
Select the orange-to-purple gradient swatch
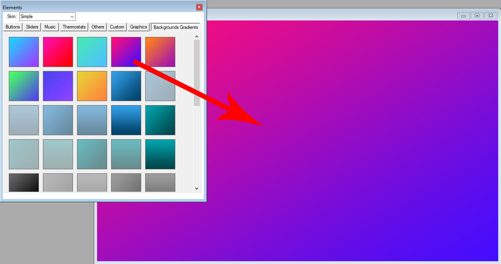click(x=160, y=52)
